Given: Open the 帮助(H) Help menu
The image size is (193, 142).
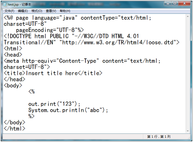Looking at the screenshot, I should pyautogui.click(x=65, y=11).
